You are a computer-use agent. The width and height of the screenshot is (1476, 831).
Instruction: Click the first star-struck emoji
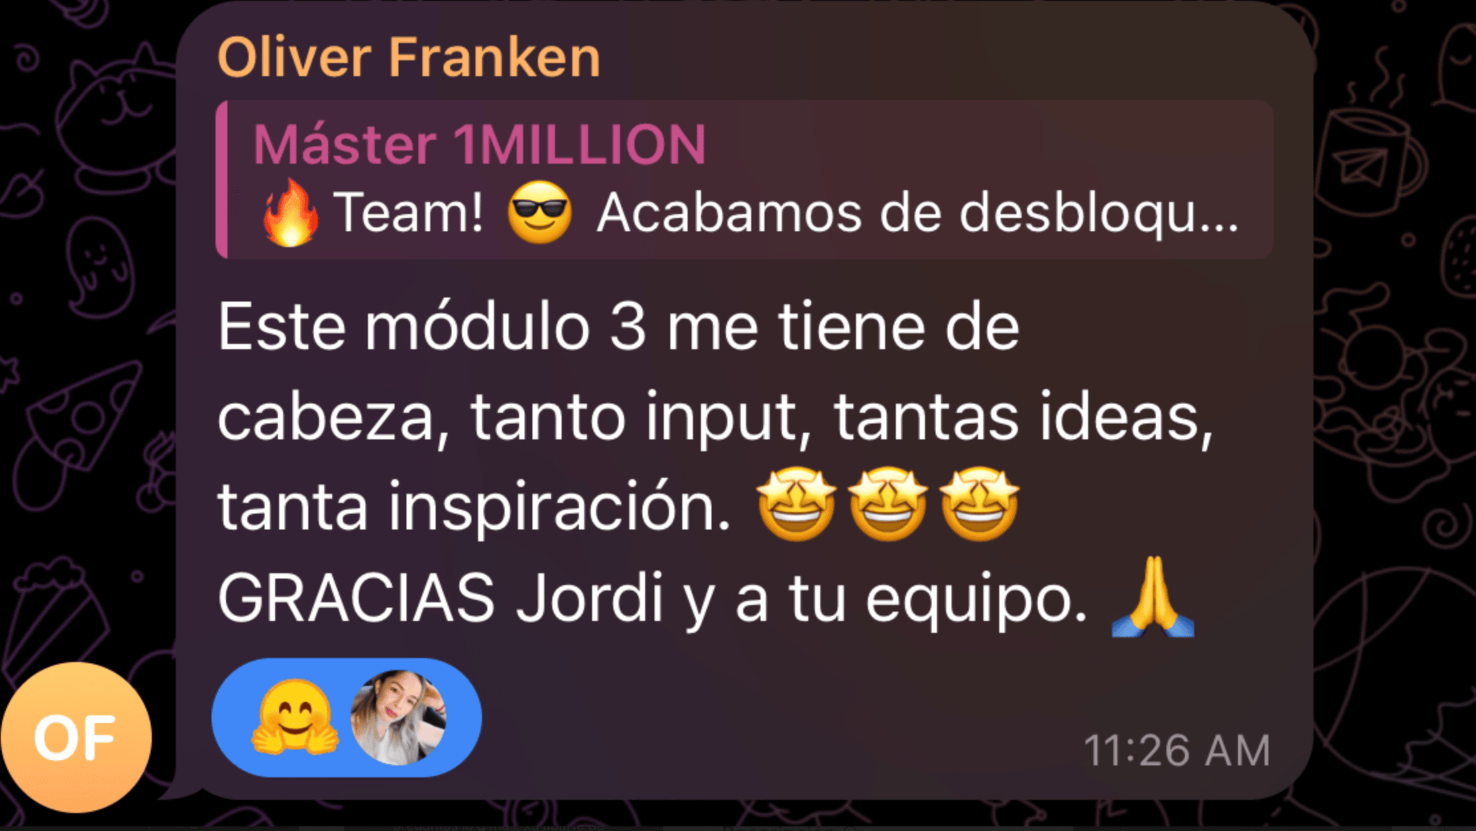(796, 504)
